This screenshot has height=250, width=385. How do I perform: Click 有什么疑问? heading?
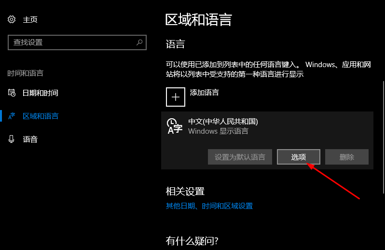[x=192, y=241]
